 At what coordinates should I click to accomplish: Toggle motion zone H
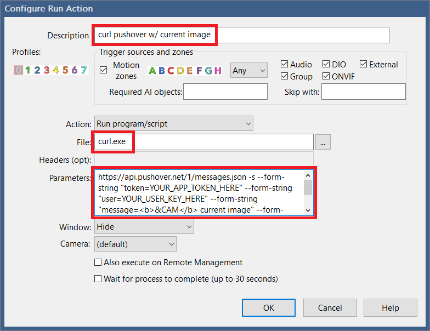pos(218,71)
